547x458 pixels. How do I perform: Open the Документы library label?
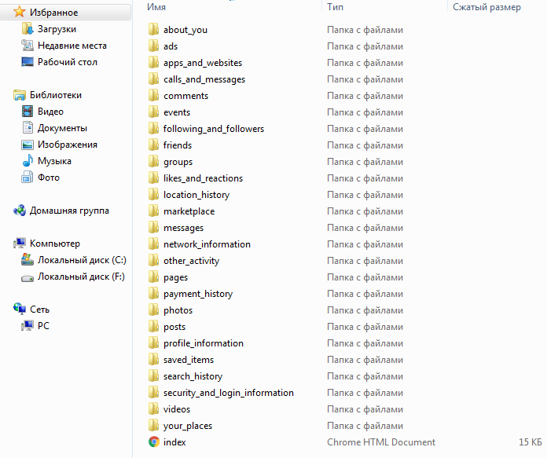[62, 128]
